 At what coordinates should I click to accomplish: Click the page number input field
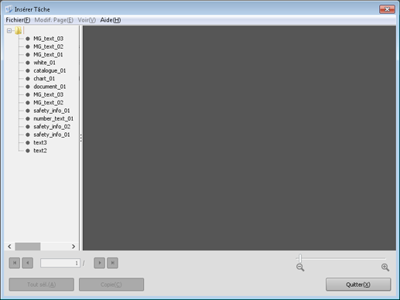pos(60,263)
